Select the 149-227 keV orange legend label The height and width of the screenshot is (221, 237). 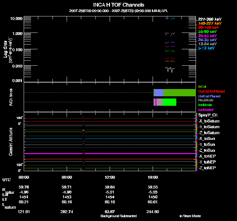click(x=210, y=23)
